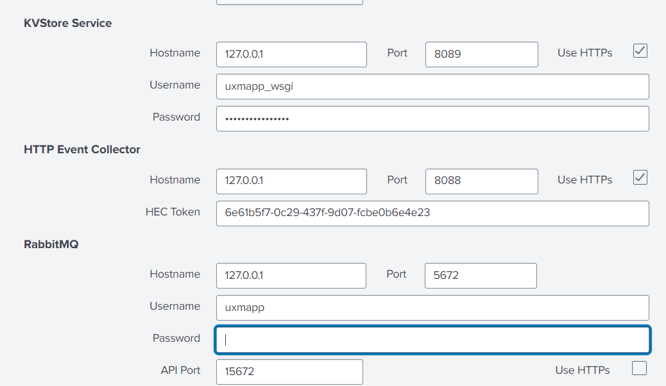
Task: Click the RabbitMQ section heading
Action: (x=52, y=244)
